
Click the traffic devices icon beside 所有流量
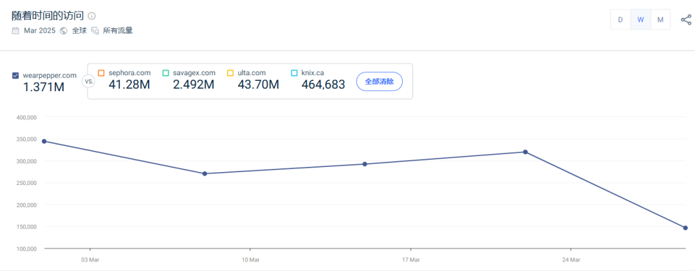[95, 30]
